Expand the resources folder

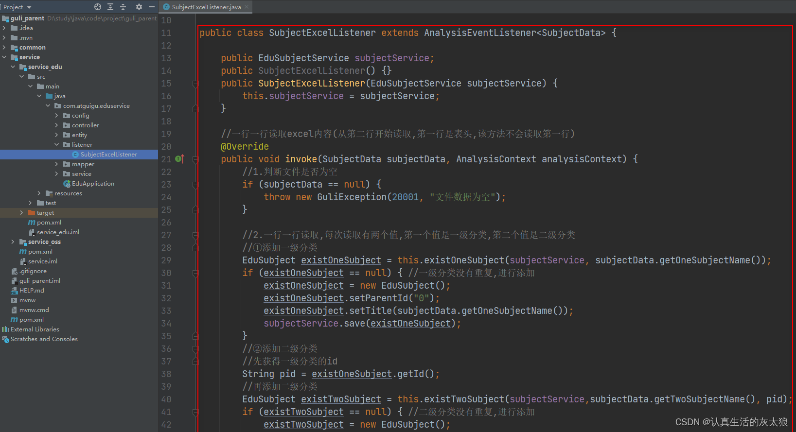[39, 193]
